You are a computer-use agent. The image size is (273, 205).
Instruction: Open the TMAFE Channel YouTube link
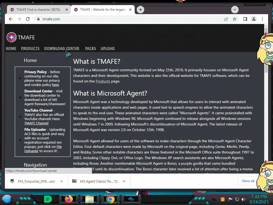[x=36, y=123]
